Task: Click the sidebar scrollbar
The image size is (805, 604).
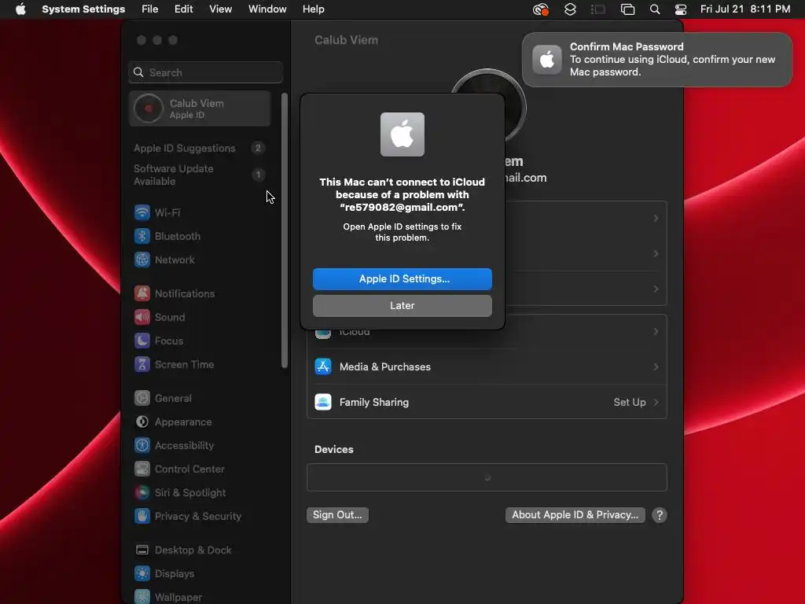Action: [x=285, y=230]
